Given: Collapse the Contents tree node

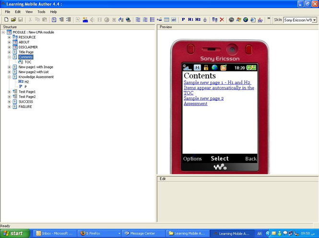Looking at the screenshot, I should pyautogui.click(x=9, y=57).
